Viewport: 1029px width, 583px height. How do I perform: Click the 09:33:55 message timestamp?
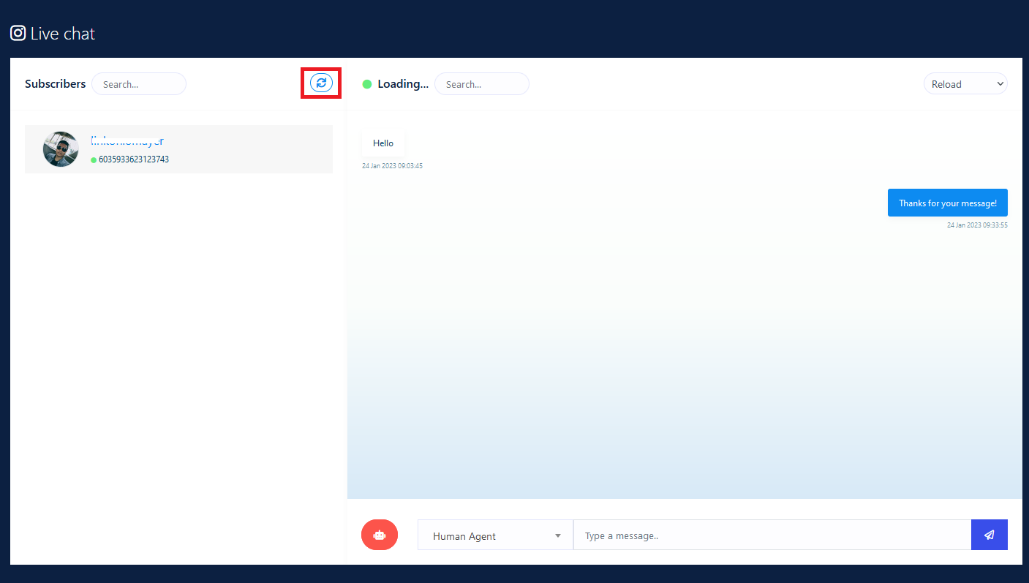pos(976,225)
